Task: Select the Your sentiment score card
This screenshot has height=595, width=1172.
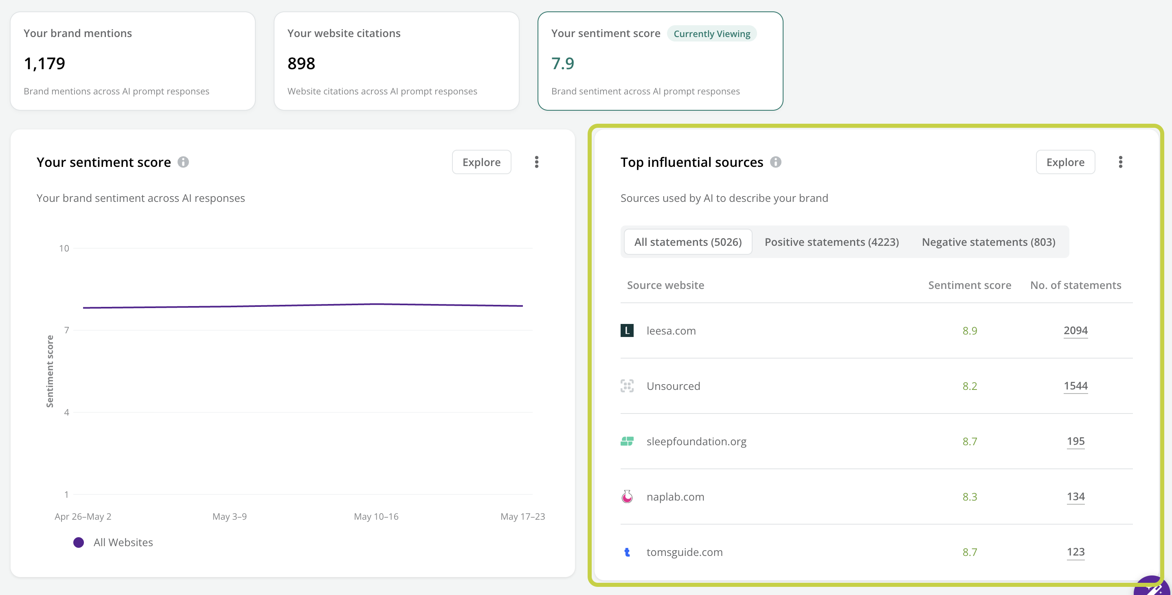Action: click(x=660, y=61)
